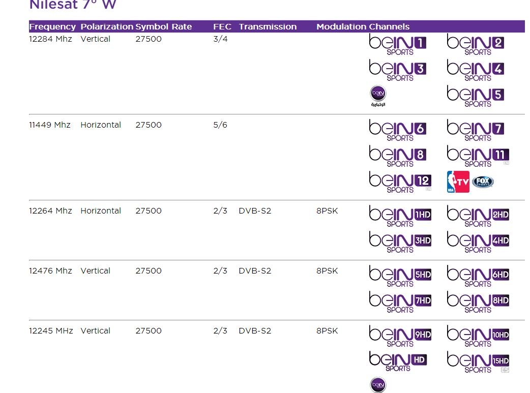The height and width of the screenshot is (393, 530).
Task: Choose the beIN Sports 4 logo
Action: (x=475, y=71)
